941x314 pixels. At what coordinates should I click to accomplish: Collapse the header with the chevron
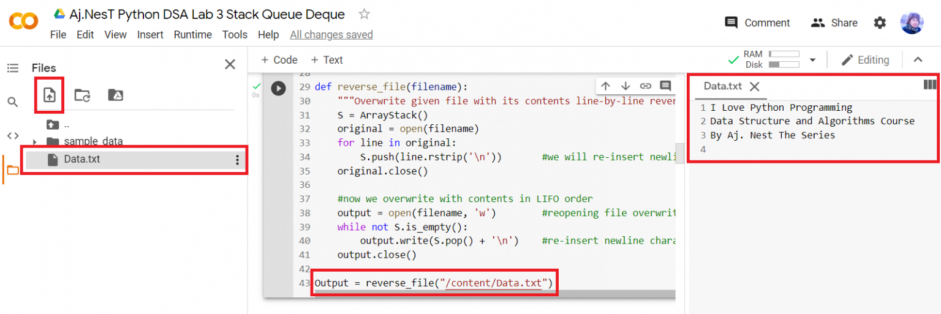coord(917,60)
